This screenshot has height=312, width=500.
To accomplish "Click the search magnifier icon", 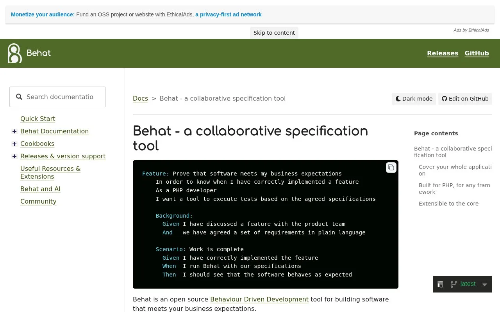I will coord(19,97).
